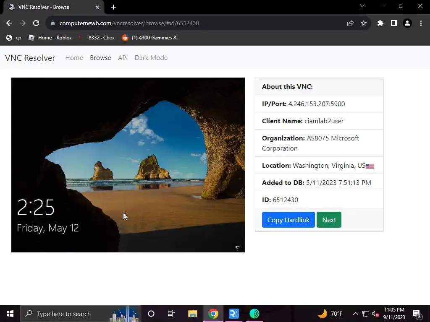Open the green circular taskbar app
The height and width of the screenshot is (322, 430).
point(254,314)
